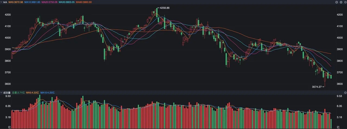Collapse the MA indicator chevron
This screenshot has height=129, width=347.
point(1,2)
